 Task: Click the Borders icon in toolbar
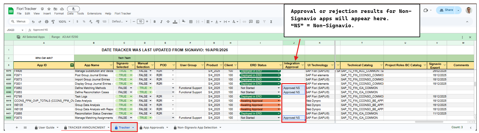click(191, 22)
